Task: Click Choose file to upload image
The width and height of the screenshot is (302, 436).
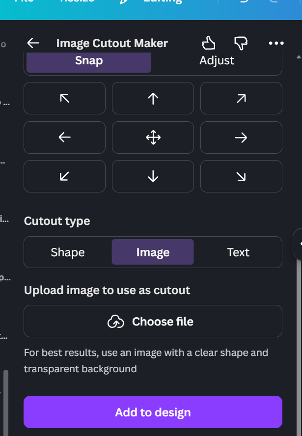Action: click(153, 321)
